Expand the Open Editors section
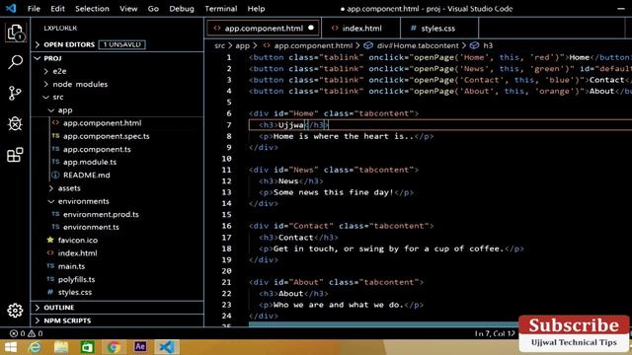This screenshot has width=632, height=355. pos(69,44)
